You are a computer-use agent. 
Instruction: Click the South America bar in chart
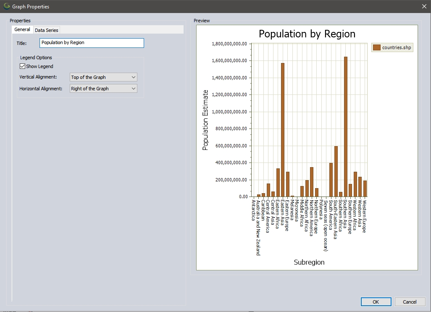[331, 180]
